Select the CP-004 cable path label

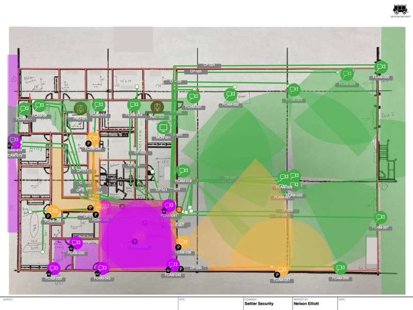[209, 65]
